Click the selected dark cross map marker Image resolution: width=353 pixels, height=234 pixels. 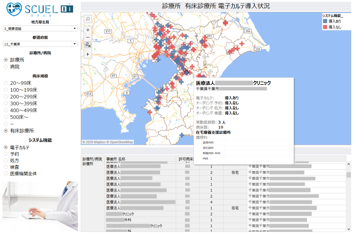(186, 72)
